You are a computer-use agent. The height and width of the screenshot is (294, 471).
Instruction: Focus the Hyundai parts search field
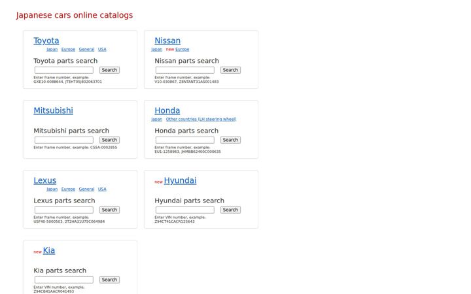185,210
